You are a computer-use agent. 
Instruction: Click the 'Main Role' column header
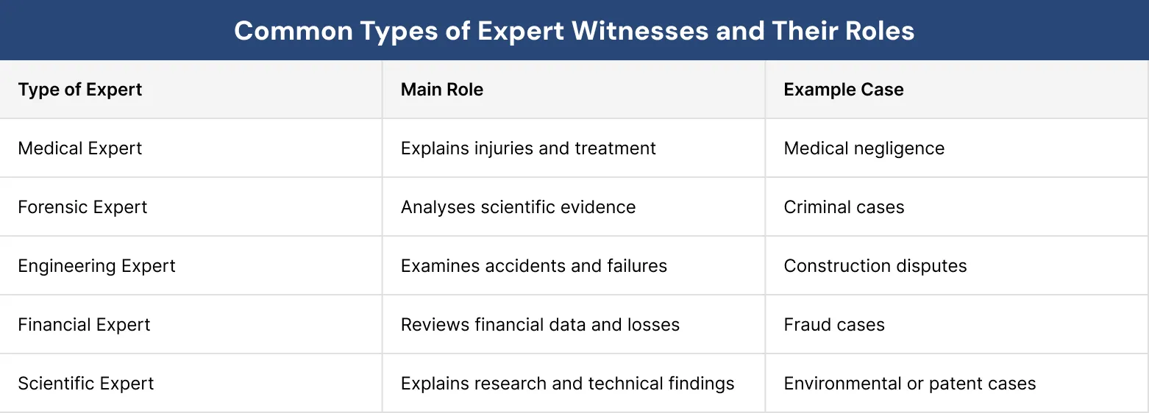pyautogui.click(x=442, y=90)
